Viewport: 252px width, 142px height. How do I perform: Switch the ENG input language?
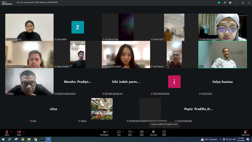(x=234, y=139)
